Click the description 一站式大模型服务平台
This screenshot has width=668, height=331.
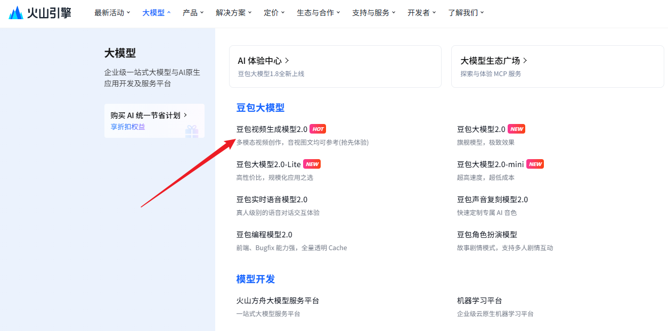point(268,314)
